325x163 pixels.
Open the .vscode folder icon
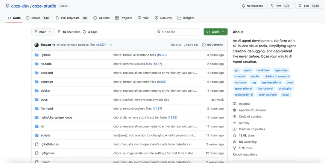coord(37,64)
